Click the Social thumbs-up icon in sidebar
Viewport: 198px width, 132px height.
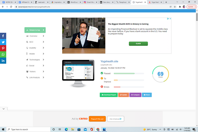[x=27, y=66]
